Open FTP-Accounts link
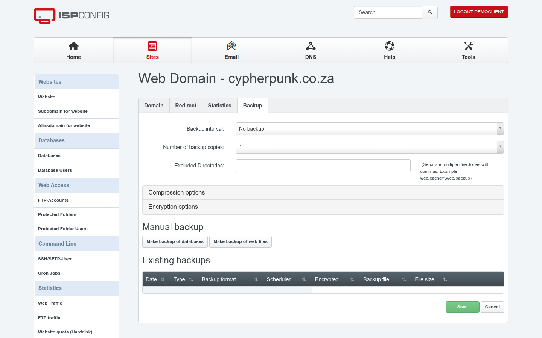 pos(77,201)
